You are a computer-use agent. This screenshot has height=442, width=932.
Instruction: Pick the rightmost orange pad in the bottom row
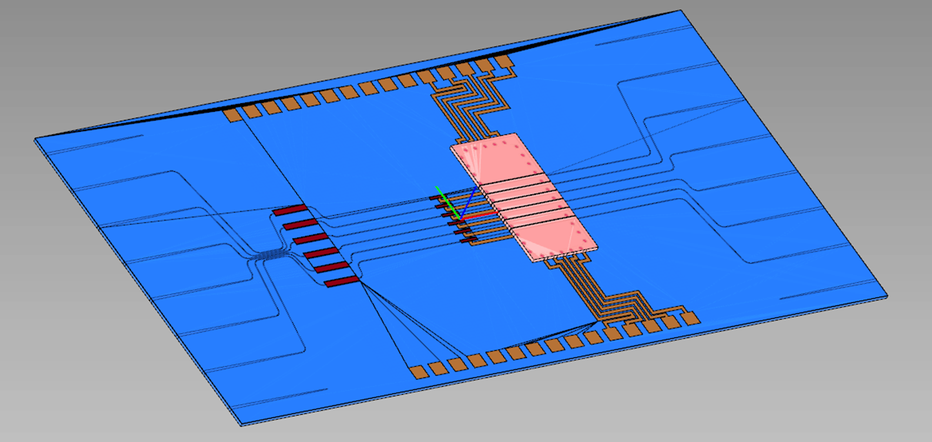(x=690, y=317)
